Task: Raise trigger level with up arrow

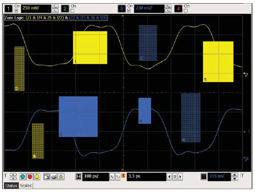Action: [235, 175]
